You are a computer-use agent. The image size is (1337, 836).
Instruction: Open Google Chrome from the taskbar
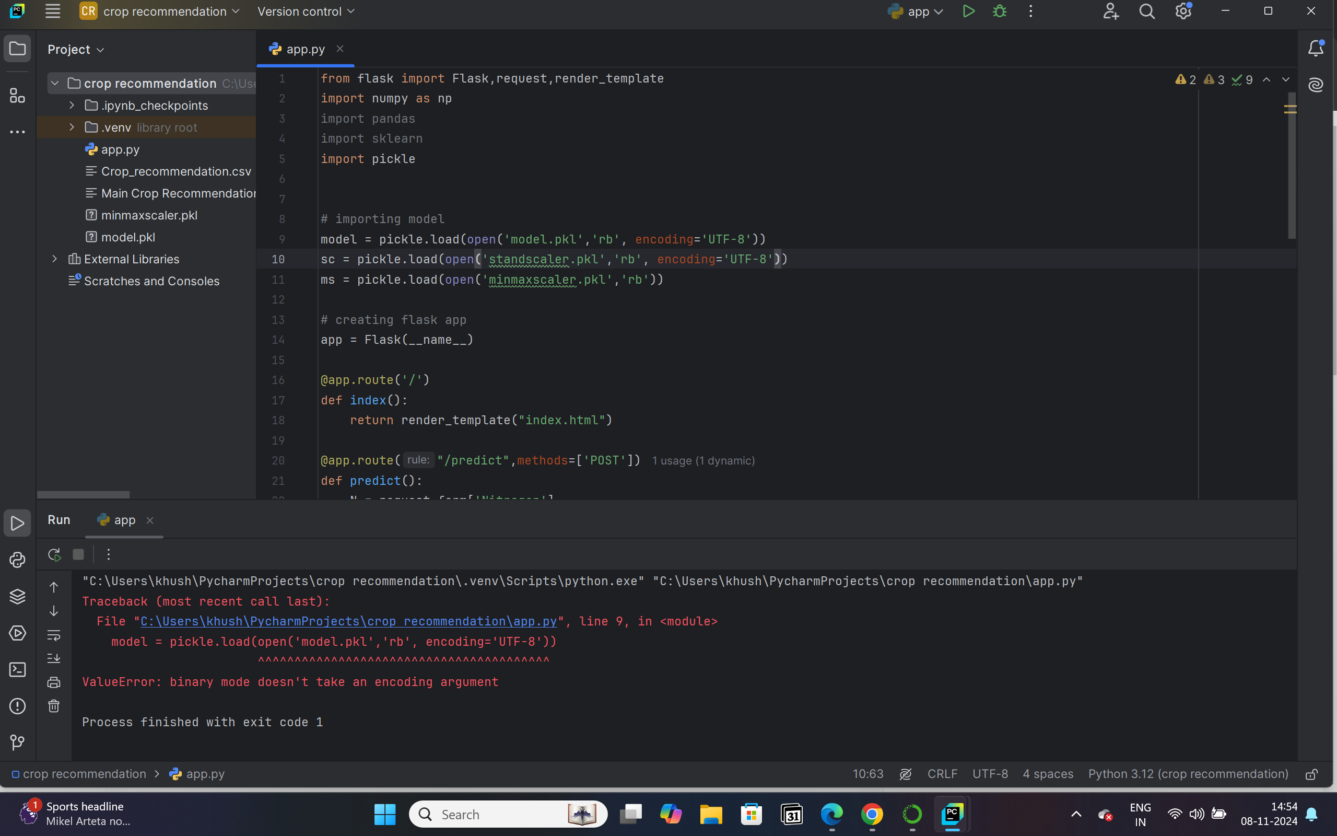click(x=872, y=814)
